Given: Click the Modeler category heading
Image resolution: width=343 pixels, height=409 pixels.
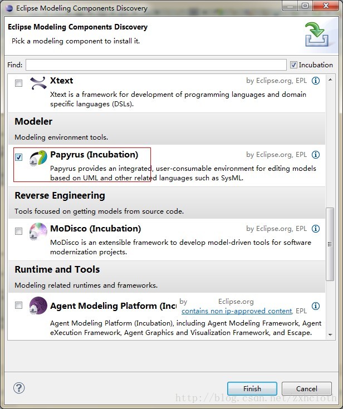Looking at the screenshot, I should [33, 121].
